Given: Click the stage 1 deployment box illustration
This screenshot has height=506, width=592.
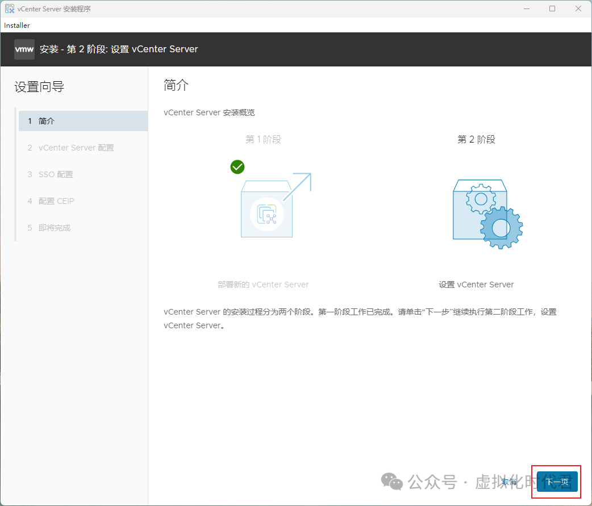Looking at the screenshot, I should (276, 205).
